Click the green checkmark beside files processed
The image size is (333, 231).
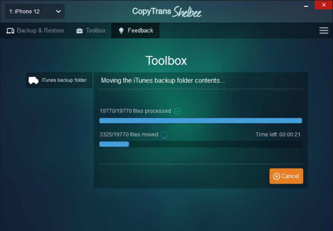click(x=177, y=111)
